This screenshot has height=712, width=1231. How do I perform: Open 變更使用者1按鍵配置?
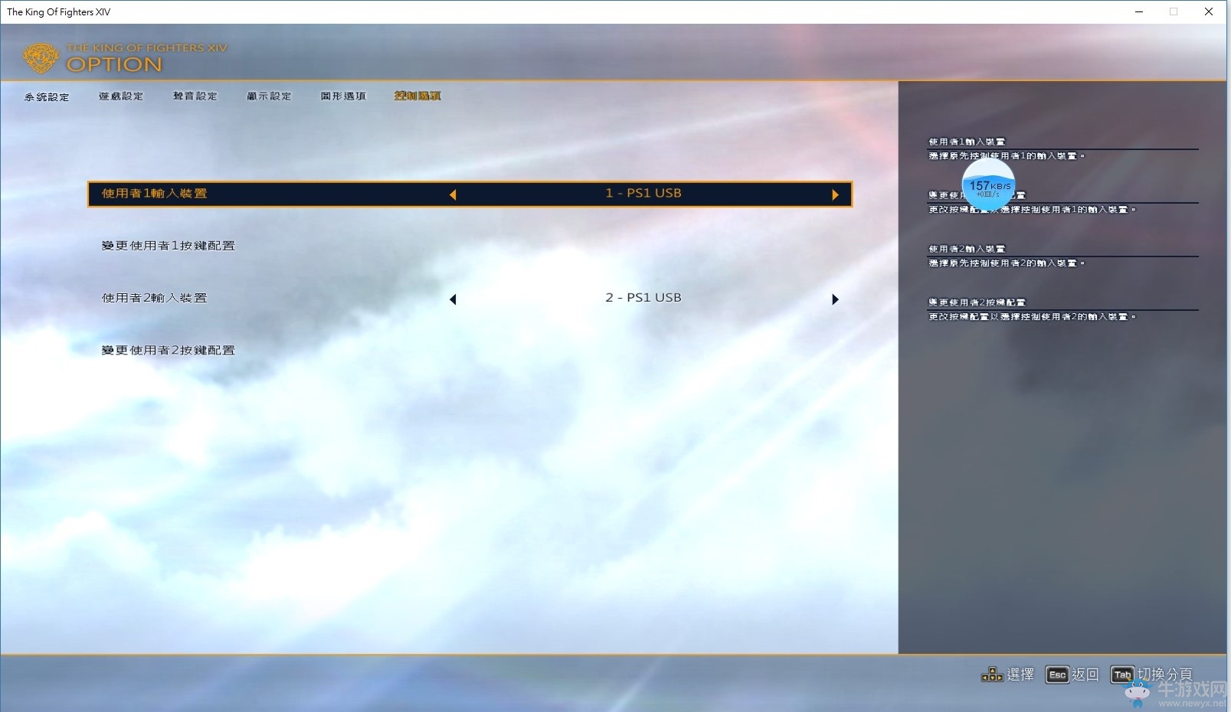click(x=168, y=246)
